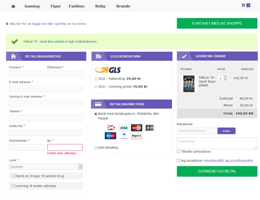This screenshot has height=200, width=260.
Task: Focus the Gentag E-mail adresse field
Action: 46,103
